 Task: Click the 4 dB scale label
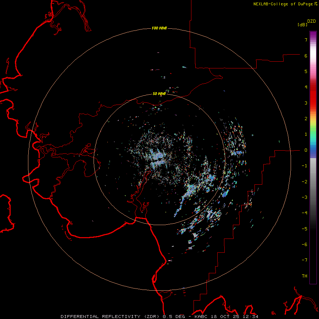(x=306, y=87)
